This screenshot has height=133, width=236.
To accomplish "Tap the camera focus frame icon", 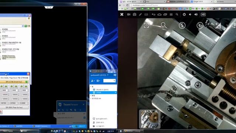I will point(146,25).
